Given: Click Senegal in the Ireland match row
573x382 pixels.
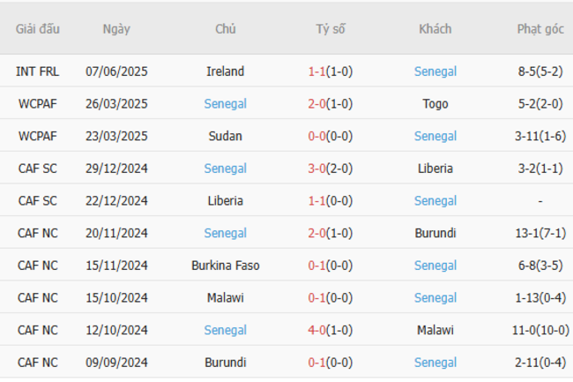Looking at the screenshot, I should 435,71.
